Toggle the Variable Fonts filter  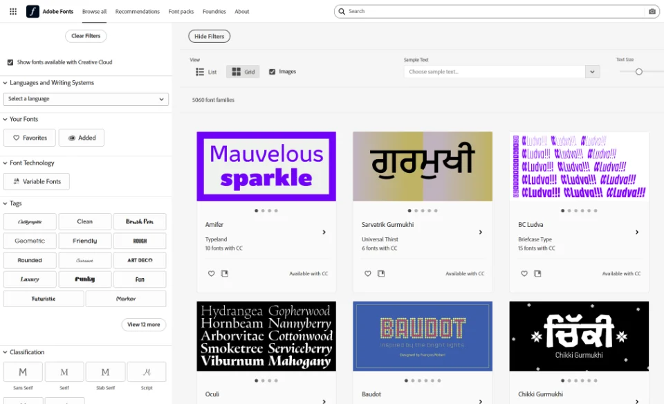coord(36,181)
